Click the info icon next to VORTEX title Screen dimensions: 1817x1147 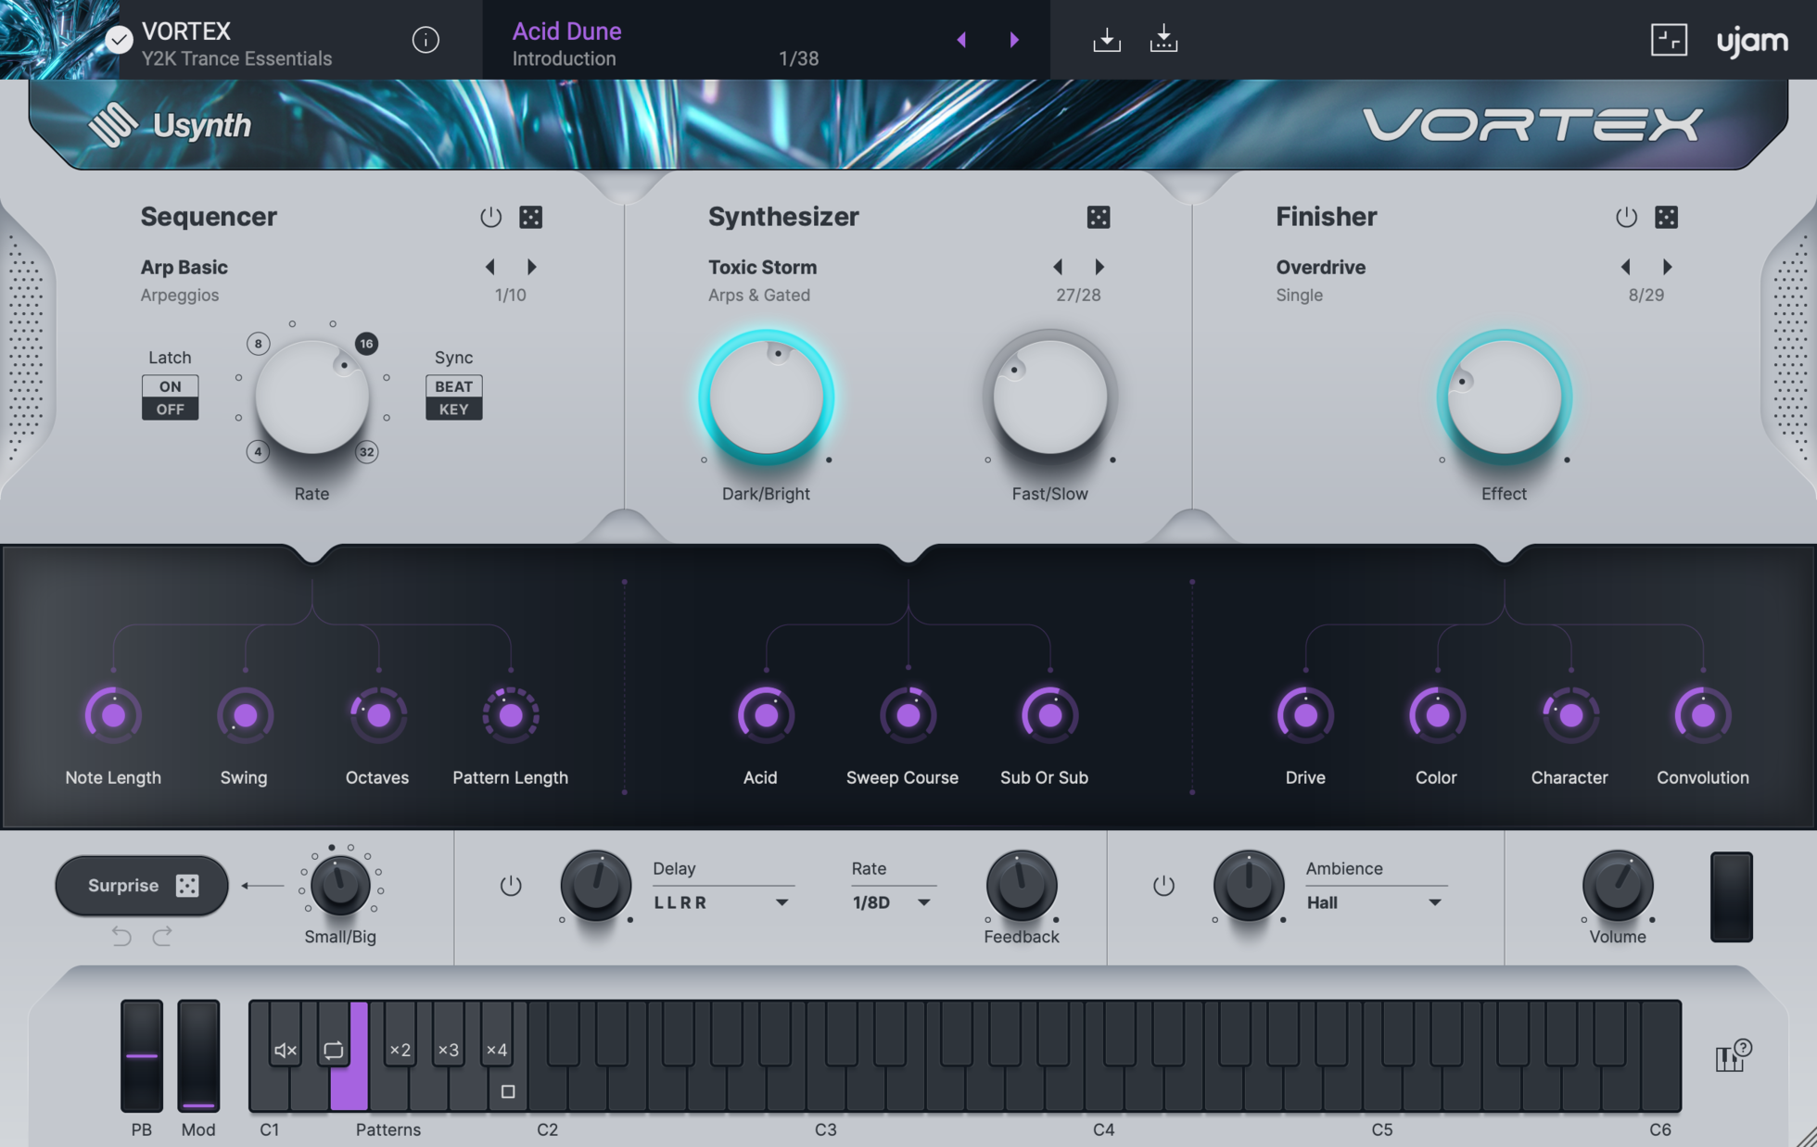(x=426, y=40)
